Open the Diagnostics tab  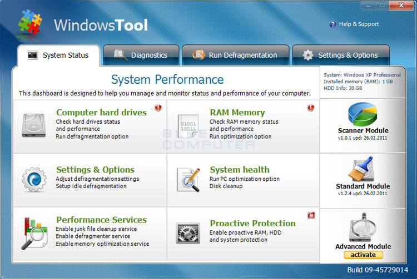141,55
